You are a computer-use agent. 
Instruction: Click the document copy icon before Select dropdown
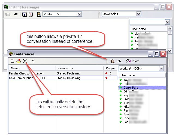[39, 14]
